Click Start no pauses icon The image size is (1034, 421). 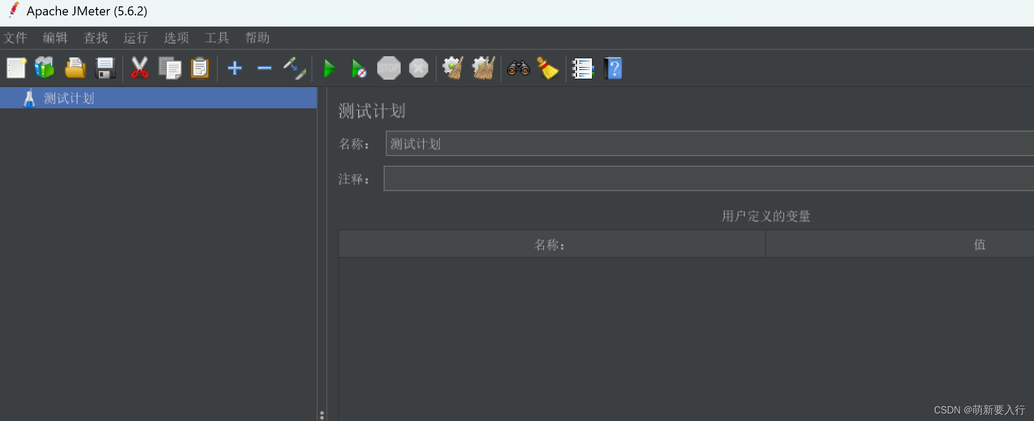[359, 68]
